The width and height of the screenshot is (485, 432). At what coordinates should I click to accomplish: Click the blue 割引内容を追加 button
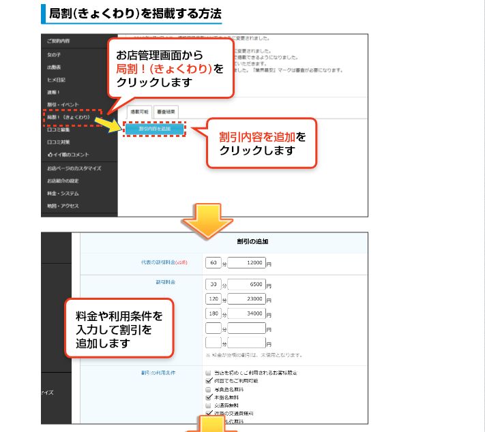pyautogui.click(x=155, y=129)
